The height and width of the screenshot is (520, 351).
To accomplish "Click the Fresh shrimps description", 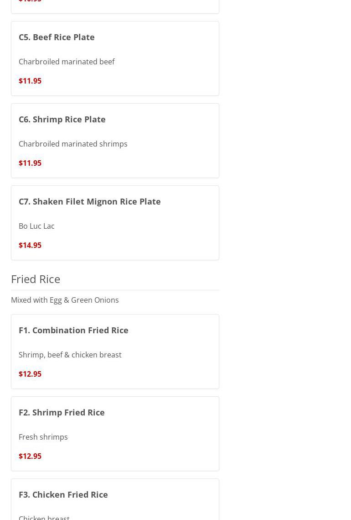I will pyautogui.click(x=43, y=437).
